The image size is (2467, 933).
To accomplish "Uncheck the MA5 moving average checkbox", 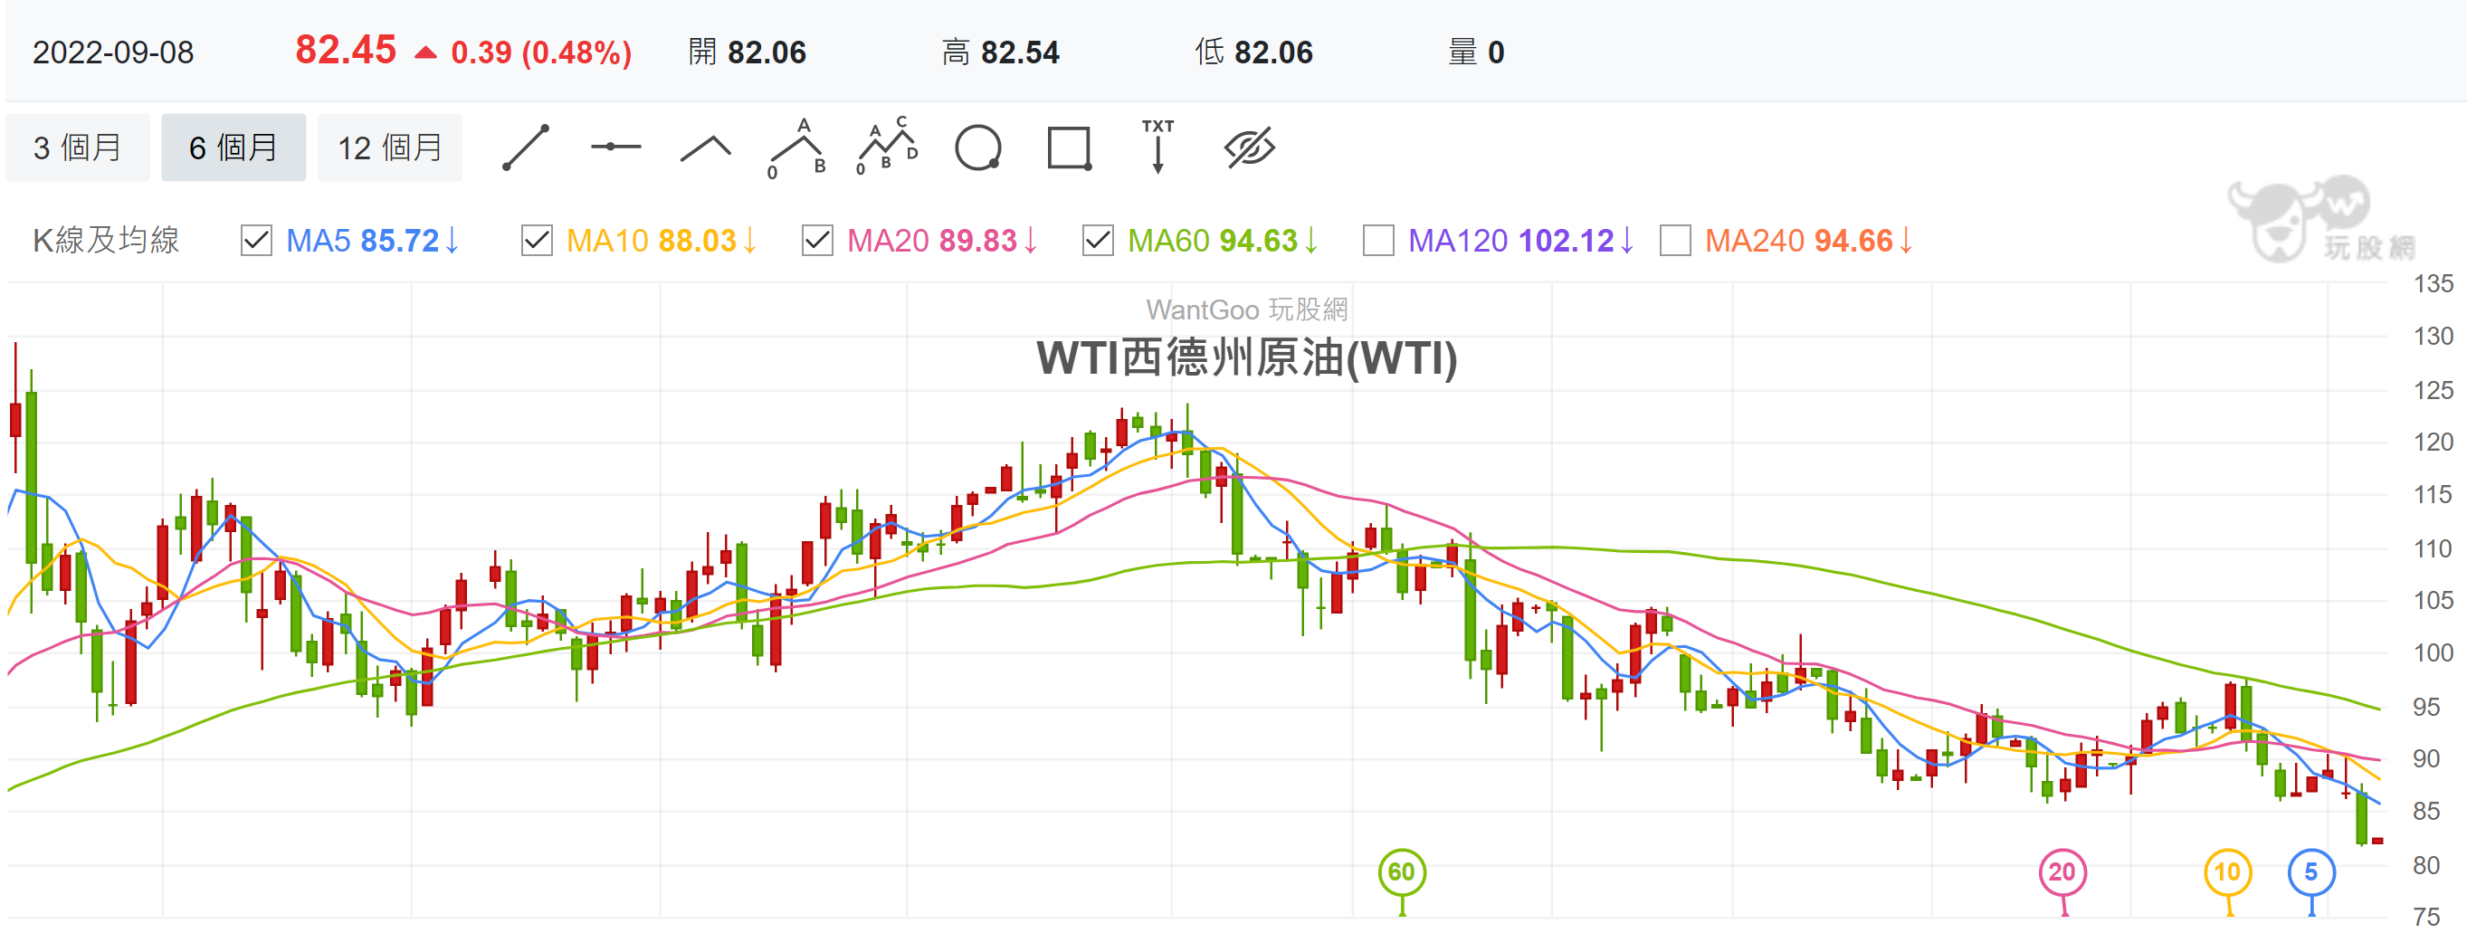I will pos(257,241).
